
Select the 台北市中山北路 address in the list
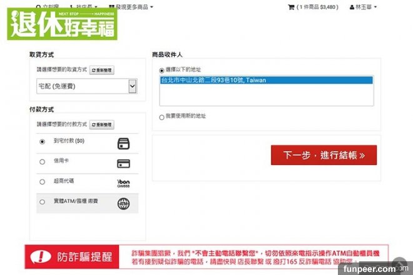coord(266,80)
